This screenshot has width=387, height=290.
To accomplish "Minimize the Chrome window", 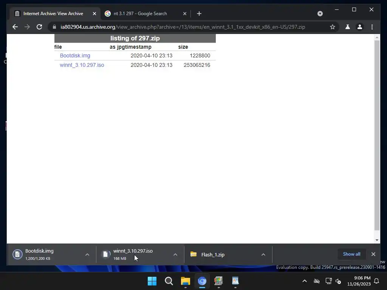I will click(337, 9).
